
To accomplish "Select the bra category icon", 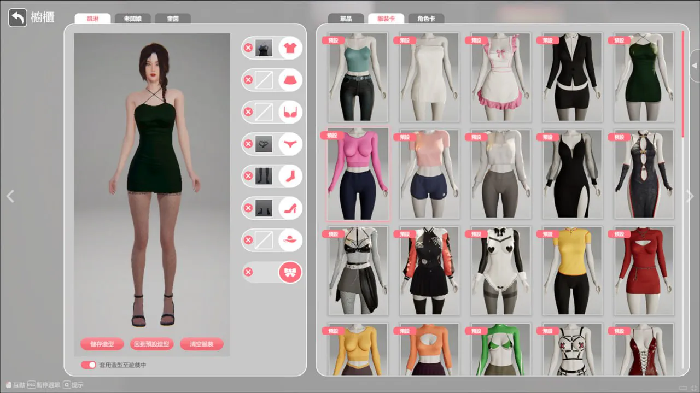I will click(x=290, y=112).
